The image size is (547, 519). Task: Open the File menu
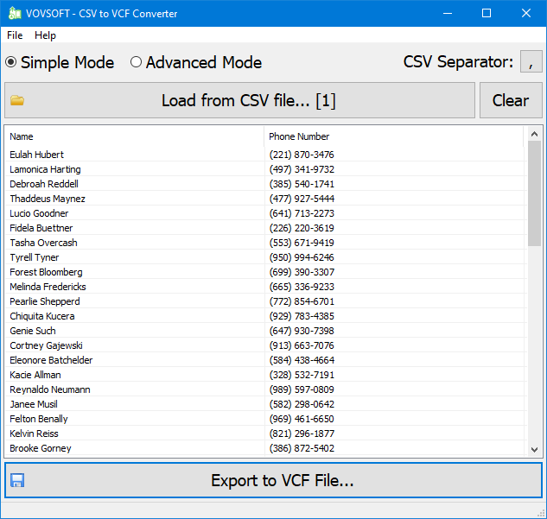tap(15, 35)
